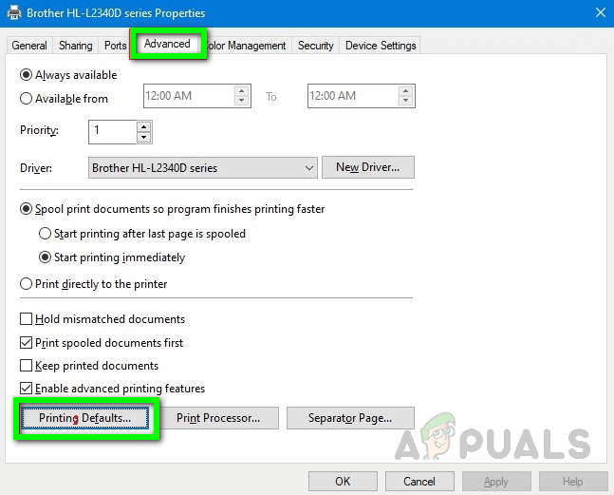This screenshot has height=495, width=614.
Task: Check Hold mismatched documents
Action: (27, 320)
